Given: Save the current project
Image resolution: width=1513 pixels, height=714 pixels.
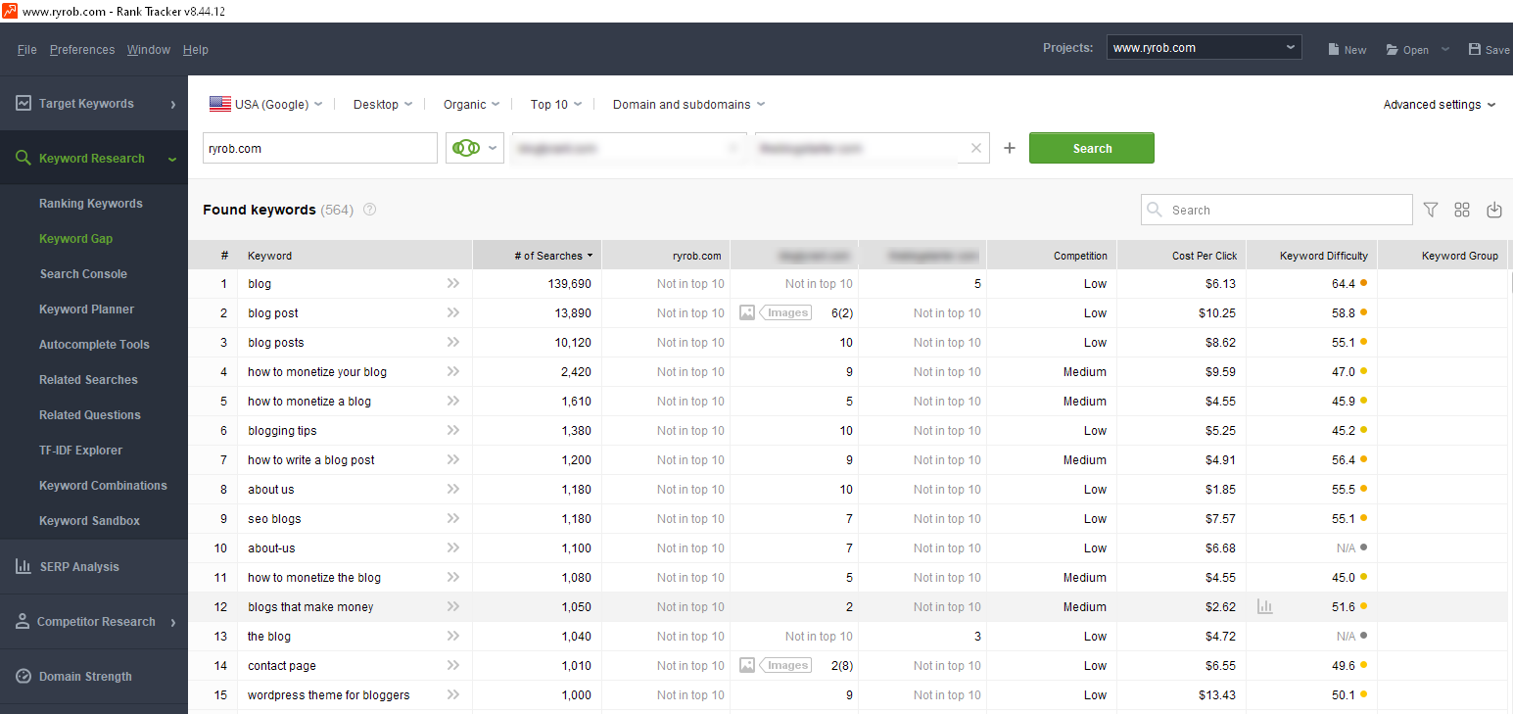Looking at the screenshot, I should pyautogui.click(x=1488, y=49).
